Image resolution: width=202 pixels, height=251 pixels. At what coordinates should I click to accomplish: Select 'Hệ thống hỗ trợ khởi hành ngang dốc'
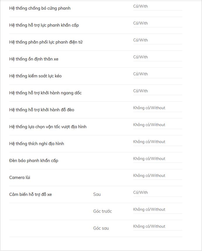point(45,93)
